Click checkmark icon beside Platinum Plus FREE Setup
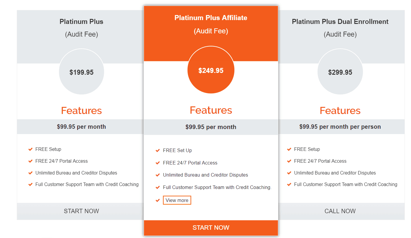The height and width of the screenshot is (238, 411). tap(30, 149)
